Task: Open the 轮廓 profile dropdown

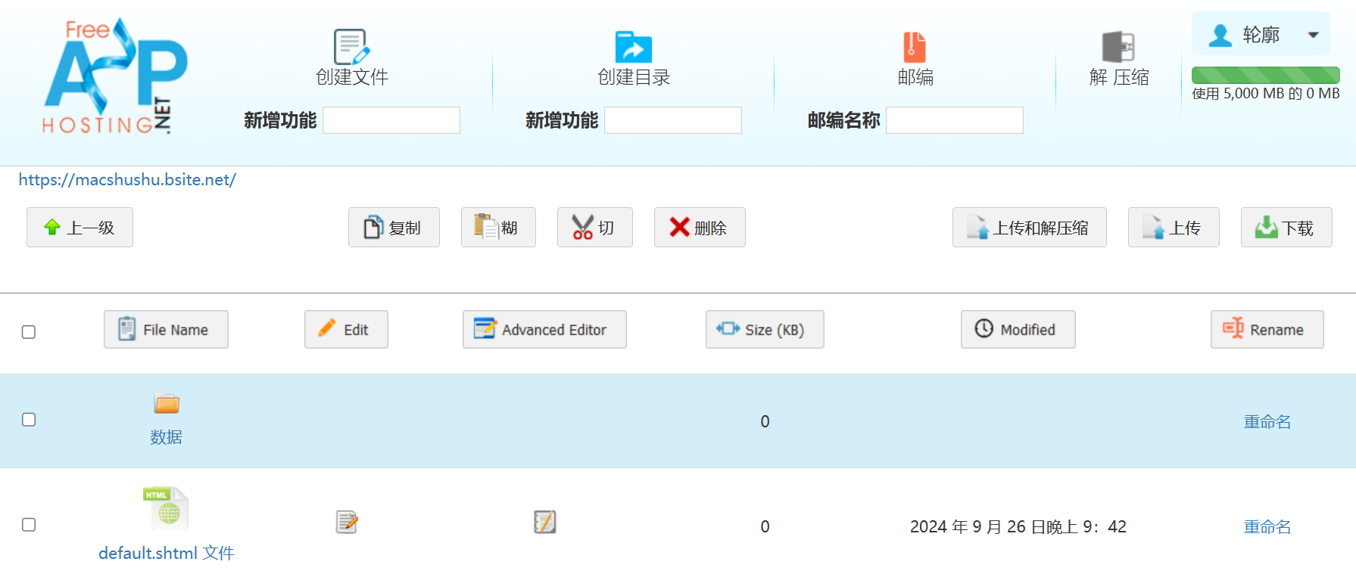Action: (1261, 35)
